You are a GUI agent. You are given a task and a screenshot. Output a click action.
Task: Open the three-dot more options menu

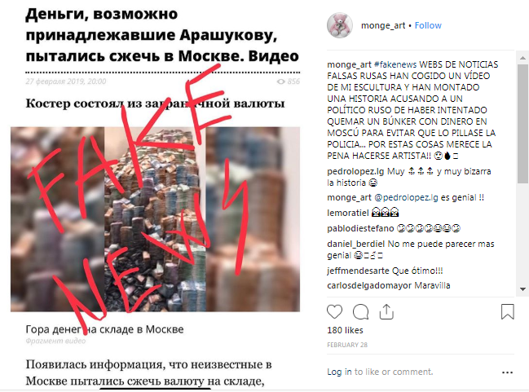508,372
